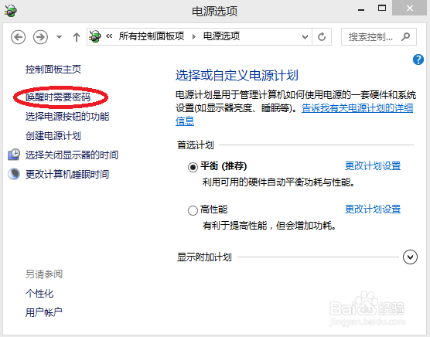Open the recent locations dropdown arrow

pyautogui.click(x=59, y=36)
